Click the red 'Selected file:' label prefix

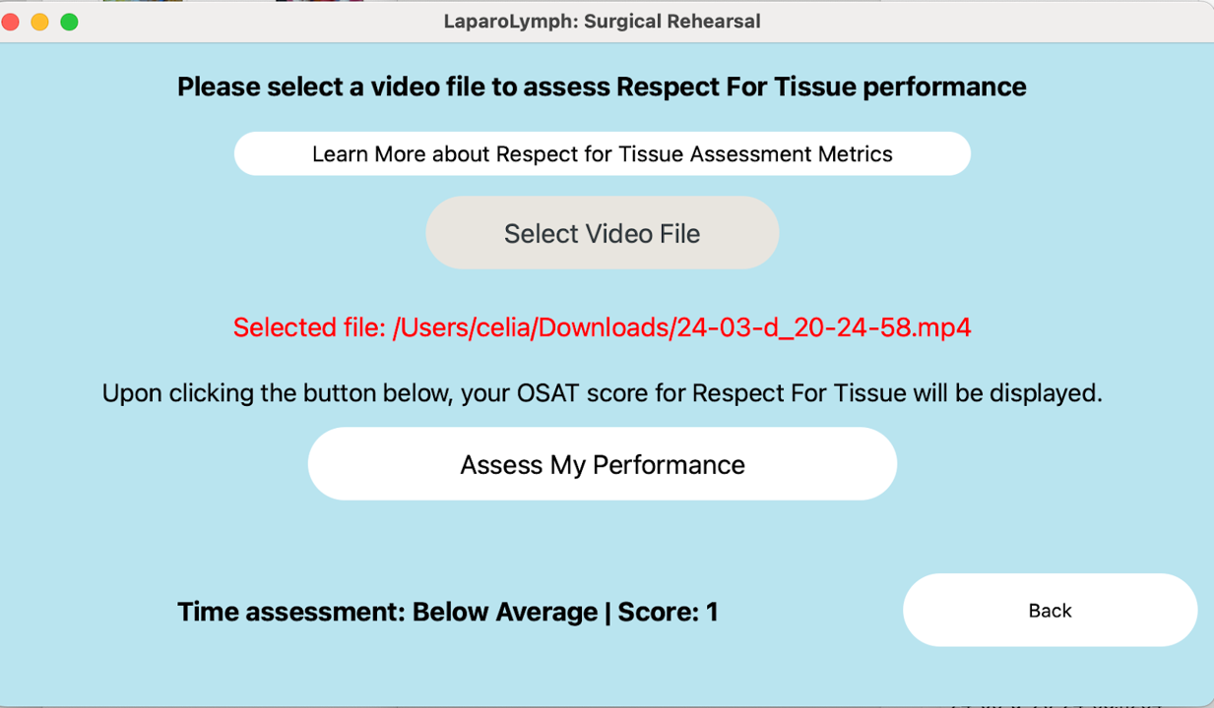click(x=308, y=327)
